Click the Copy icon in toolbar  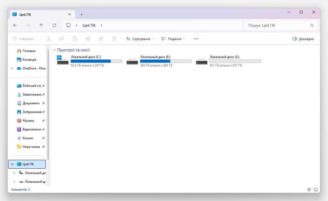[x=62, y=39]
